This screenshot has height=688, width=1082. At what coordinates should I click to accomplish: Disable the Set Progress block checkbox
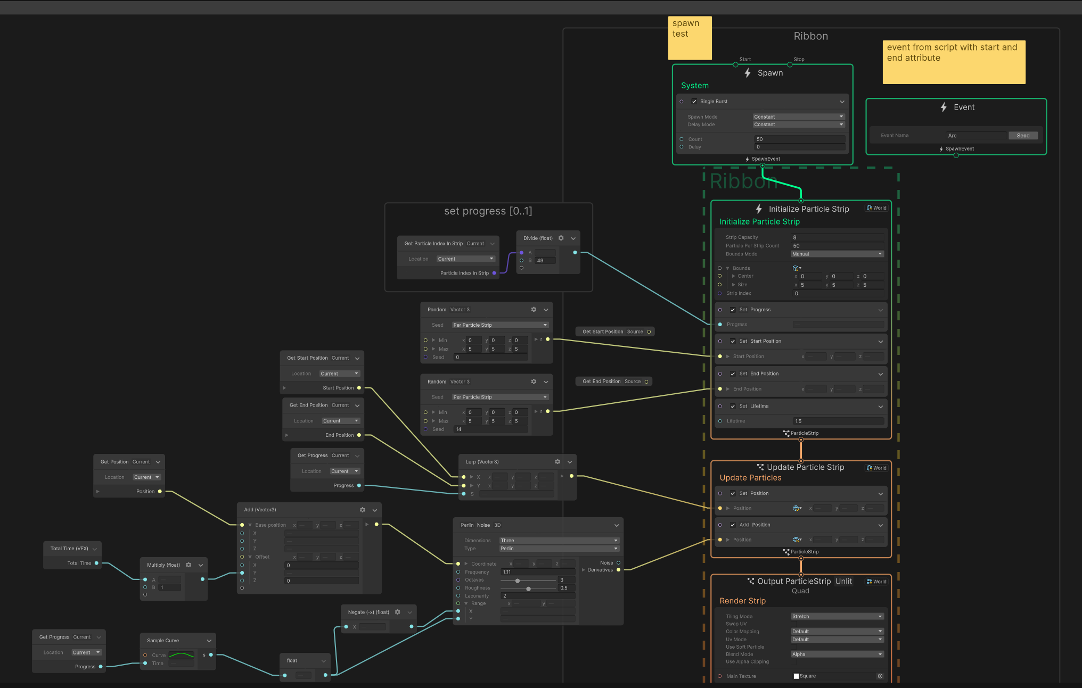point(733,310)
